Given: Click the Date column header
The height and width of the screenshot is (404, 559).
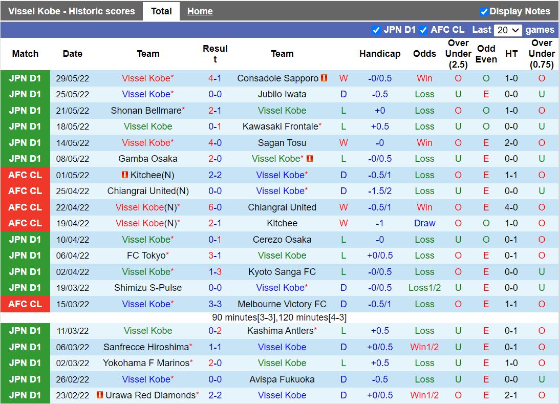Looking at the screenshot, I should pos(72,53).
